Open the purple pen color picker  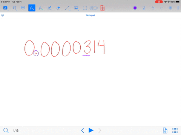pos(135,8)
